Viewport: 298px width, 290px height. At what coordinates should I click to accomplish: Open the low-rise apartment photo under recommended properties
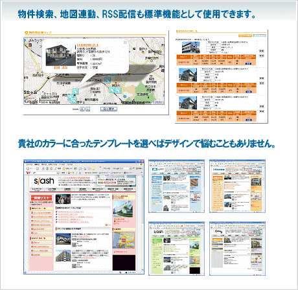tap(63, 239)
